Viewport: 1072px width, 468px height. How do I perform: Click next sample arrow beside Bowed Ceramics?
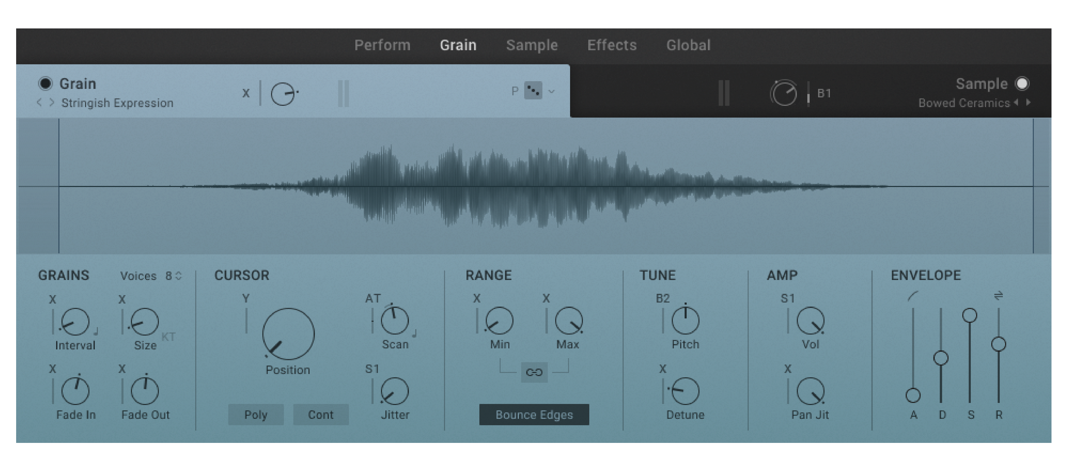coord(1029,102)
